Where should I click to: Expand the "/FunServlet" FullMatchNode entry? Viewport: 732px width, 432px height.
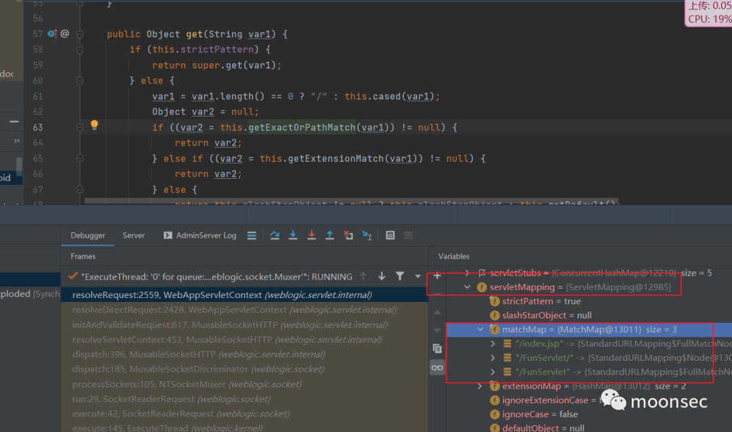pos(493,372)
